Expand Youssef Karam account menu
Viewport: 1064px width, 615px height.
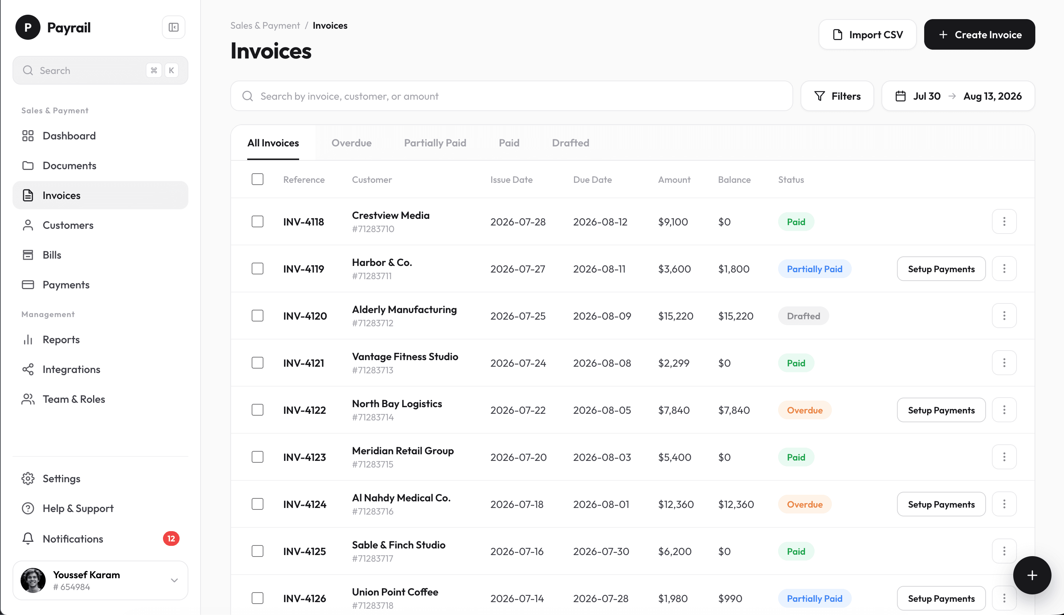coord(100,580)
